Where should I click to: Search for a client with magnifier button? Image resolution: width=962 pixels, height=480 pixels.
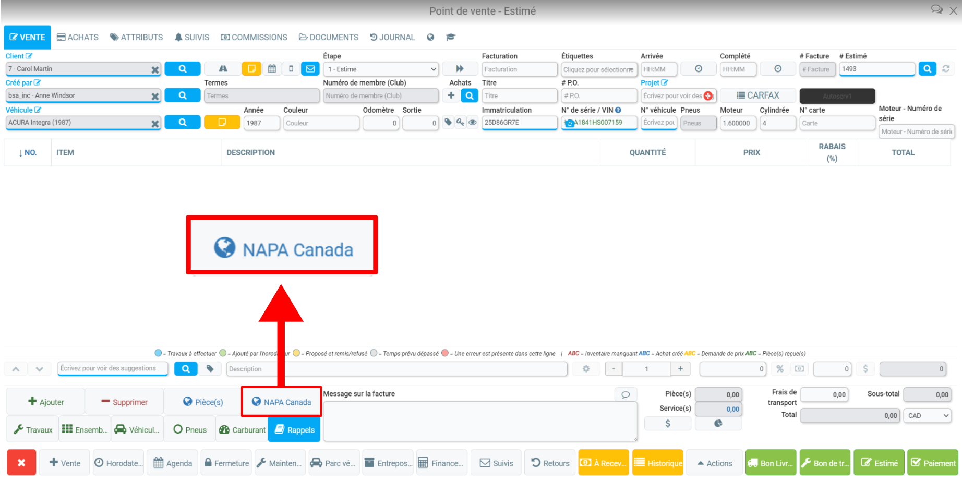point(183,69)
